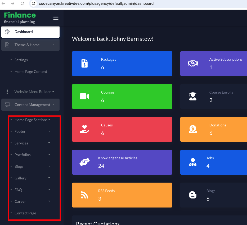Expand the Portfolios submenu arrow
This screenshot has width=247, height=225.
[x=49, y=155]
